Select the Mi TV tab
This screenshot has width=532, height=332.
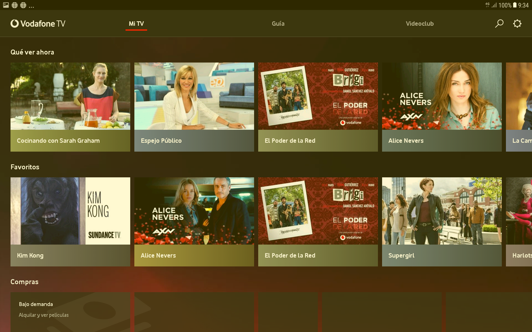point(136,24)
